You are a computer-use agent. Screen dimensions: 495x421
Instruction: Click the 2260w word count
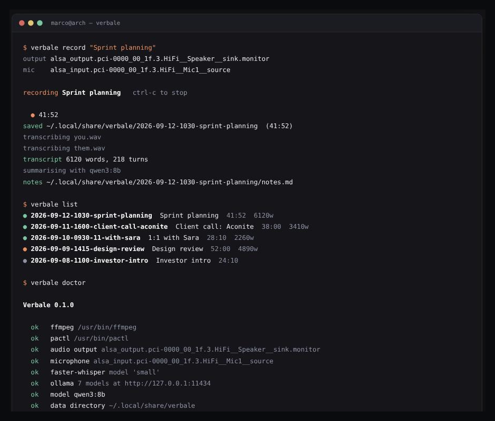point(244,238)
